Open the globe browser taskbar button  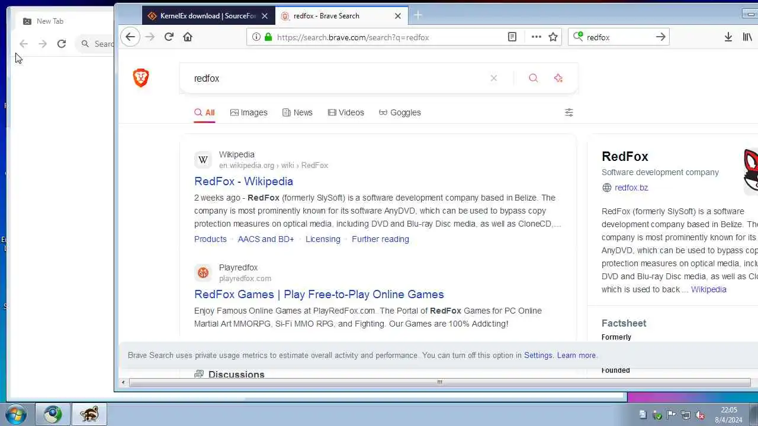pos(53,414)
